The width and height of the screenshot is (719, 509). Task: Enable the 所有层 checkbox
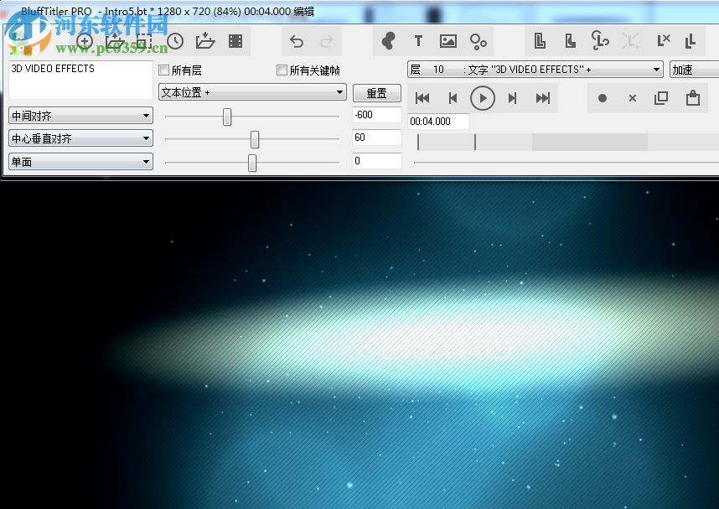point(164,70)
